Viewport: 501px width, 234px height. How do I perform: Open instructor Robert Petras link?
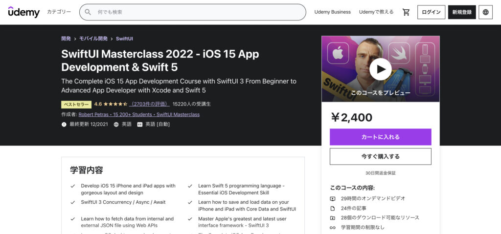tap(139, 114)
